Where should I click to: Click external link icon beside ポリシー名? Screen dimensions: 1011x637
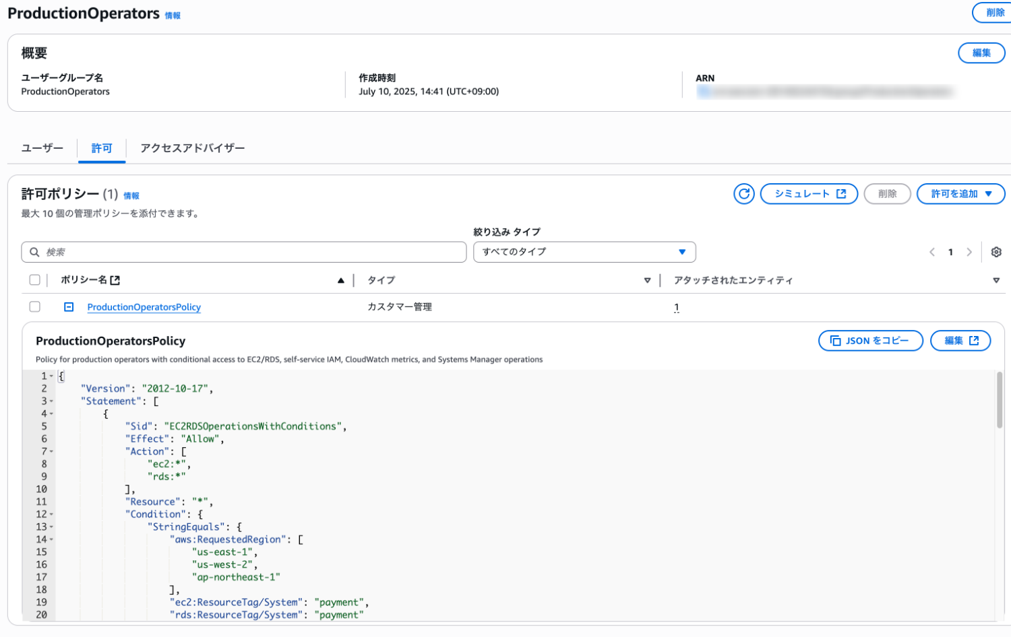[x=115, y=280]
